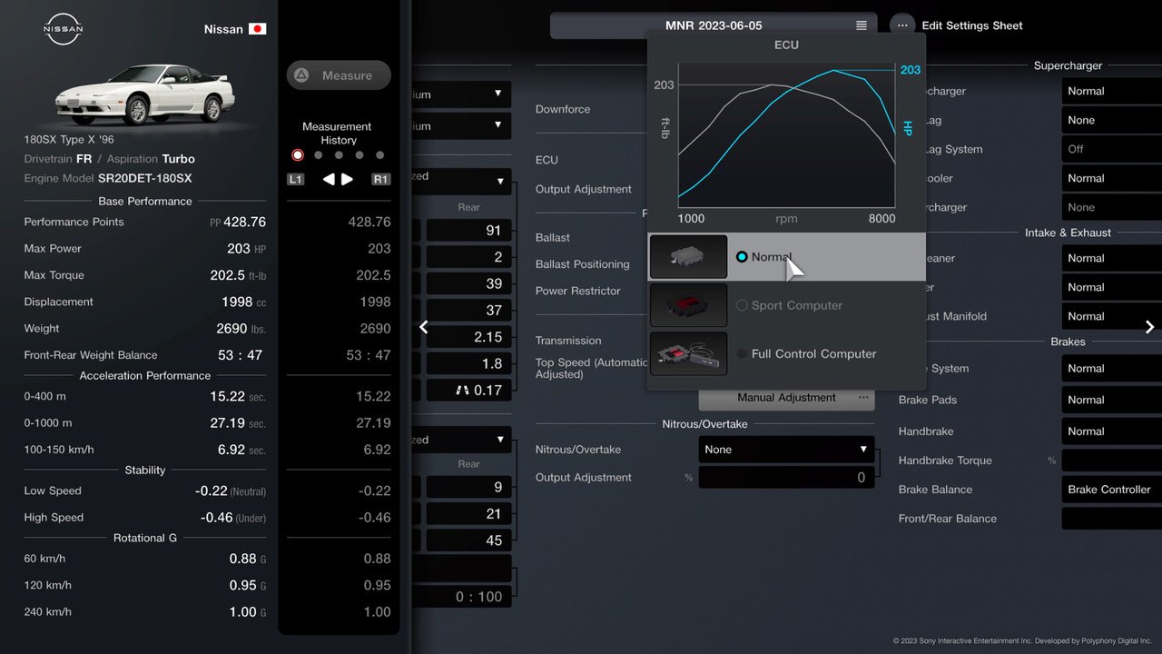Open the Exhaust Manifold Normal dropdown
This screenshot has width=1162, height=654.
(x=1112, y=316)
